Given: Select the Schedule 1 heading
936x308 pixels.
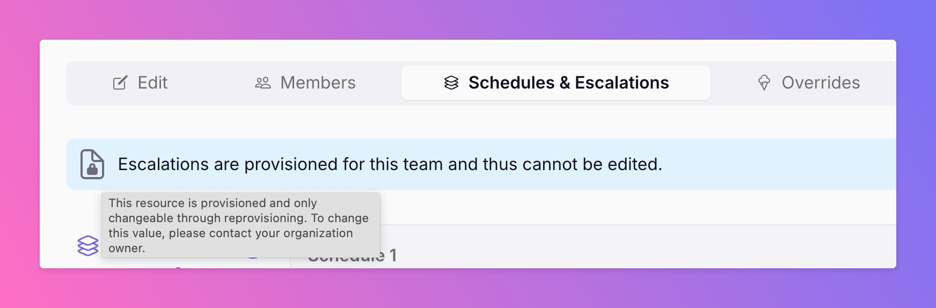Looking at the screenshot, I should coord(352,256).
